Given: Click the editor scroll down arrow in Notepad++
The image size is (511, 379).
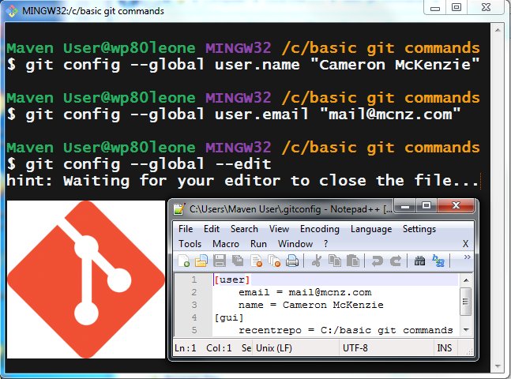Looking at the screenshot, I should 466,330.
